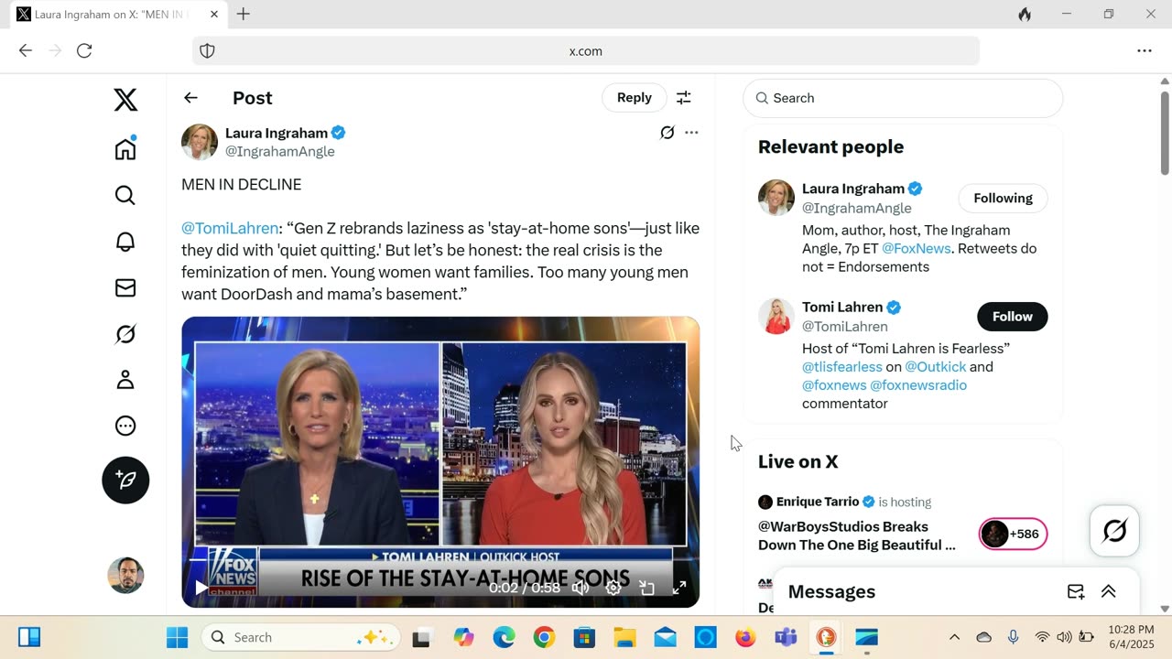Open Notifications bell icon
The image size is (1172, 659).
click(125, 242)
